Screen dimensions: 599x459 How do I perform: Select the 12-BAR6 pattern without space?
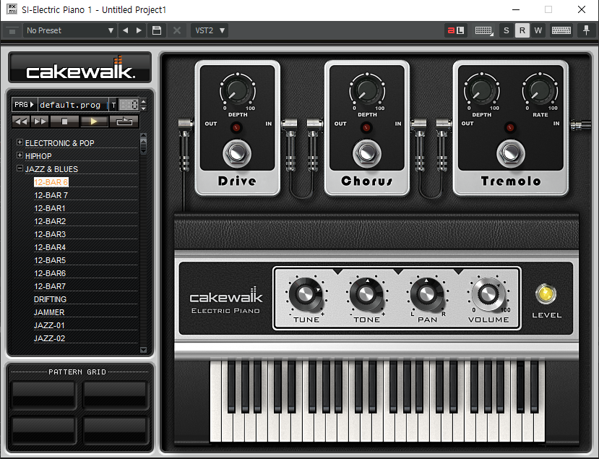pyautogui.click(x=50, y=273)
